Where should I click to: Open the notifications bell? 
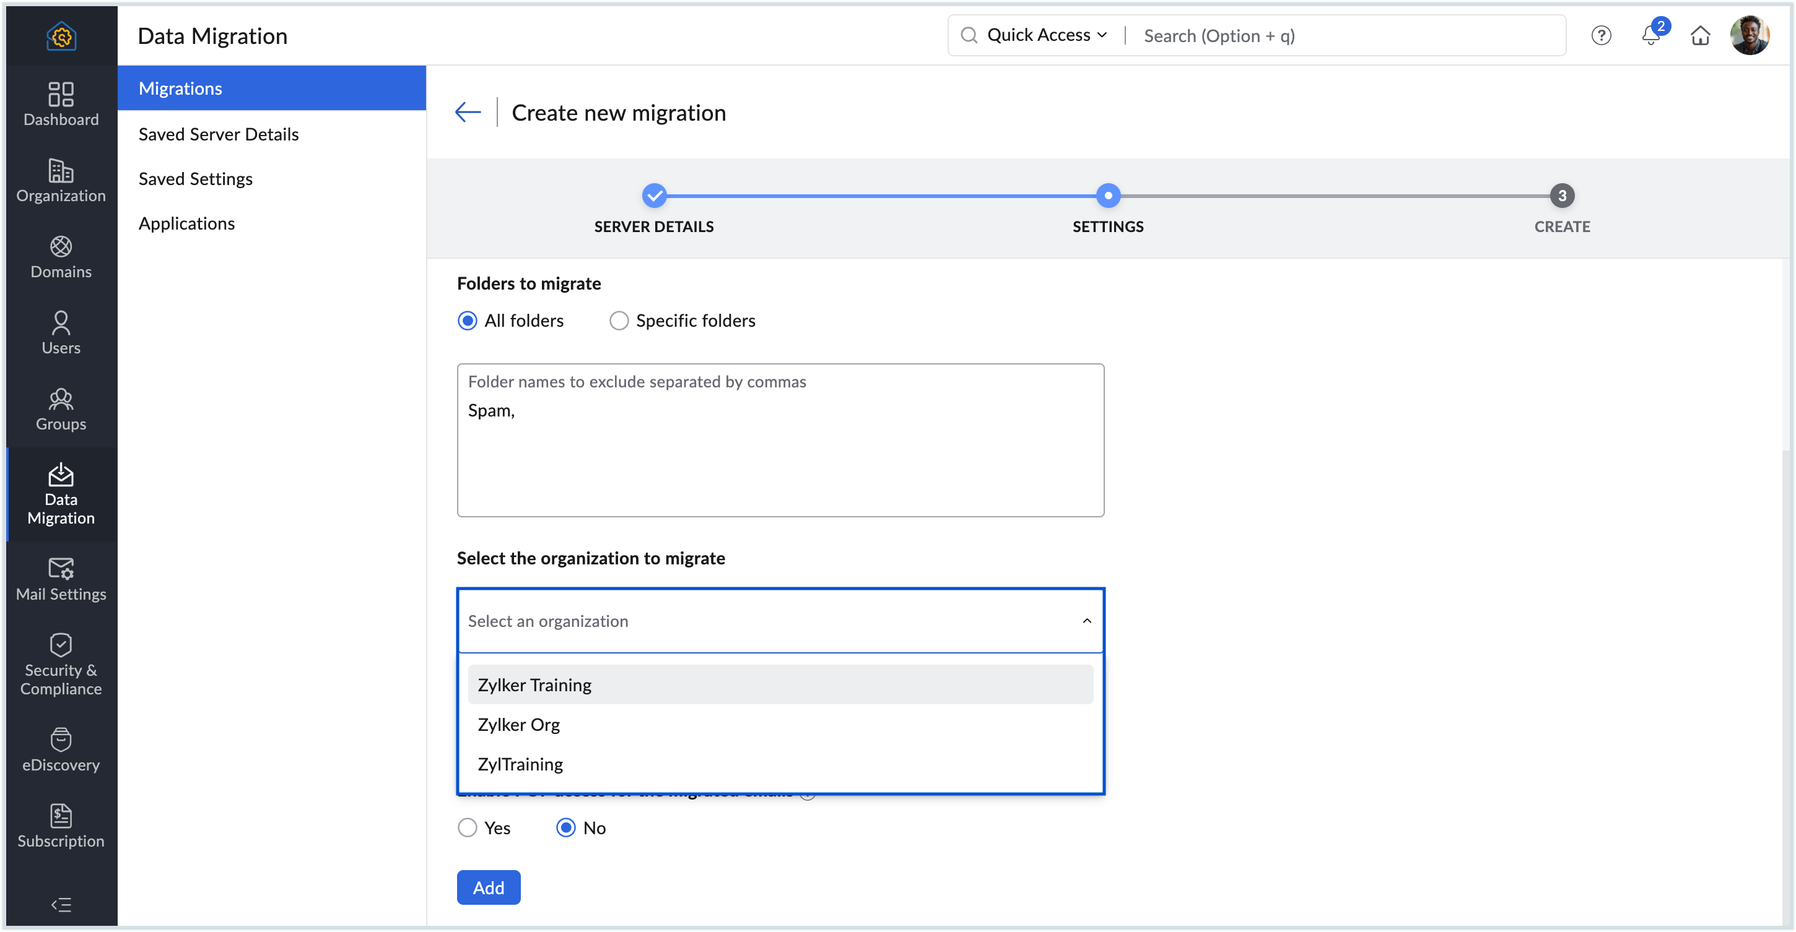pos(1650,35)
